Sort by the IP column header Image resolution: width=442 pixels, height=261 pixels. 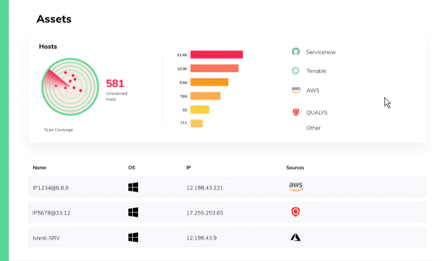(x=189, y=168)
